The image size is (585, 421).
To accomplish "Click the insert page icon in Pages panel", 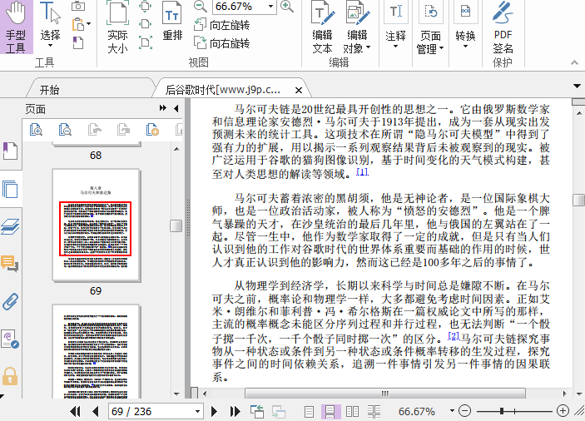I will (x=152, y=130).
